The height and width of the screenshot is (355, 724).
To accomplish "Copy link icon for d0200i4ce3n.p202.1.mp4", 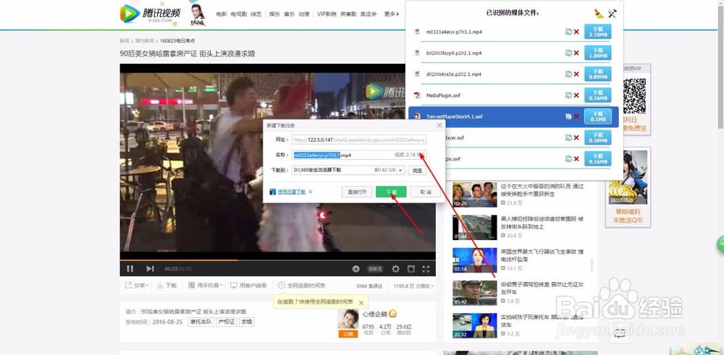I will [568, 74].
